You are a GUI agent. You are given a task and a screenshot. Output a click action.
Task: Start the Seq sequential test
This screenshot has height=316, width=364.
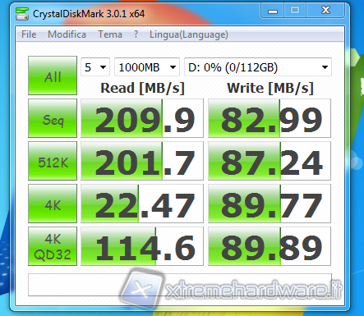[53, 118]
